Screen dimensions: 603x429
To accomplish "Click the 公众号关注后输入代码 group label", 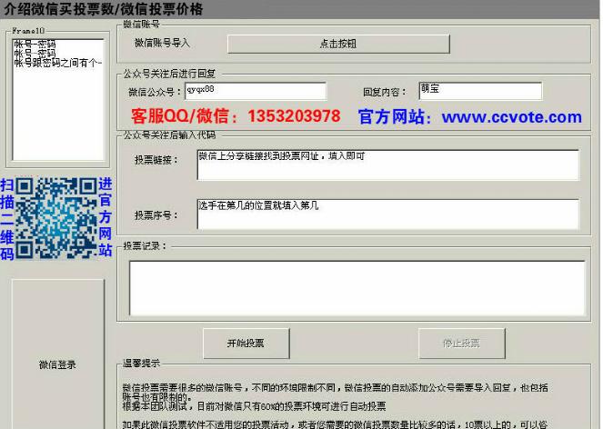I will click(x=169, y=135).
